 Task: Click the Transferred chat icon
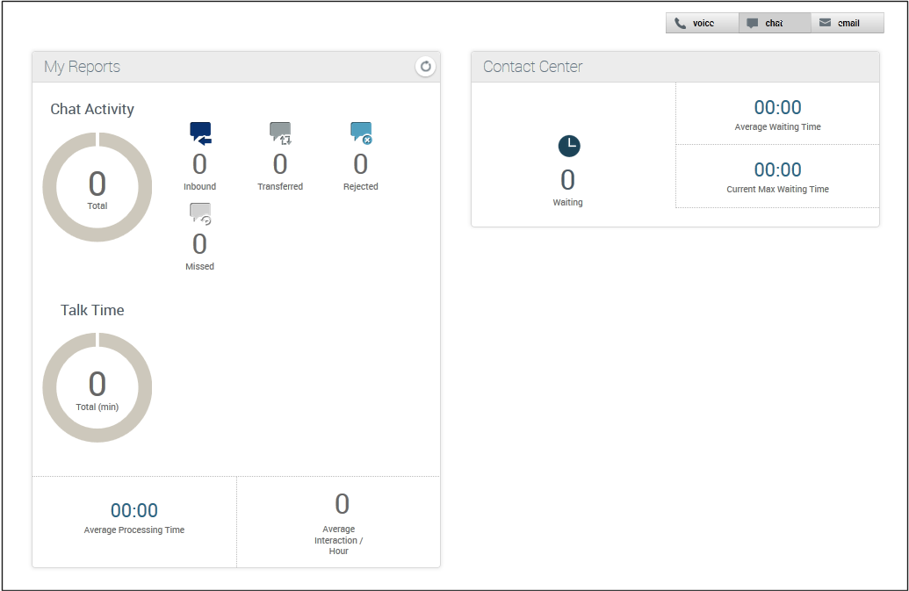pyautogui.click(x=280, y=133)
